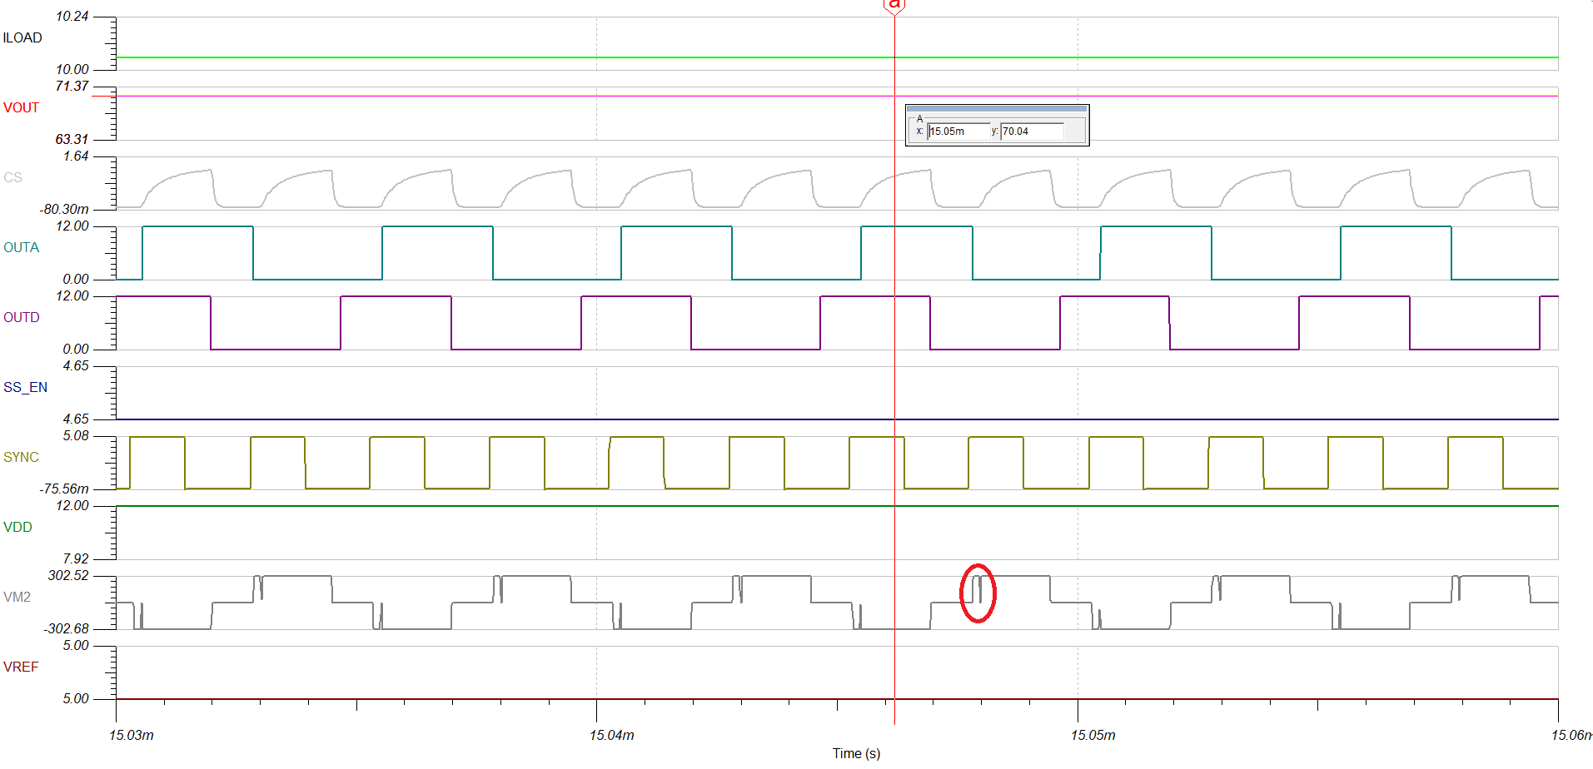Image resolution: width=1593 pixels, height=769 pixels.
Task: Click the SYNC lower axis value -75.56m
Action: coord(64,489)
